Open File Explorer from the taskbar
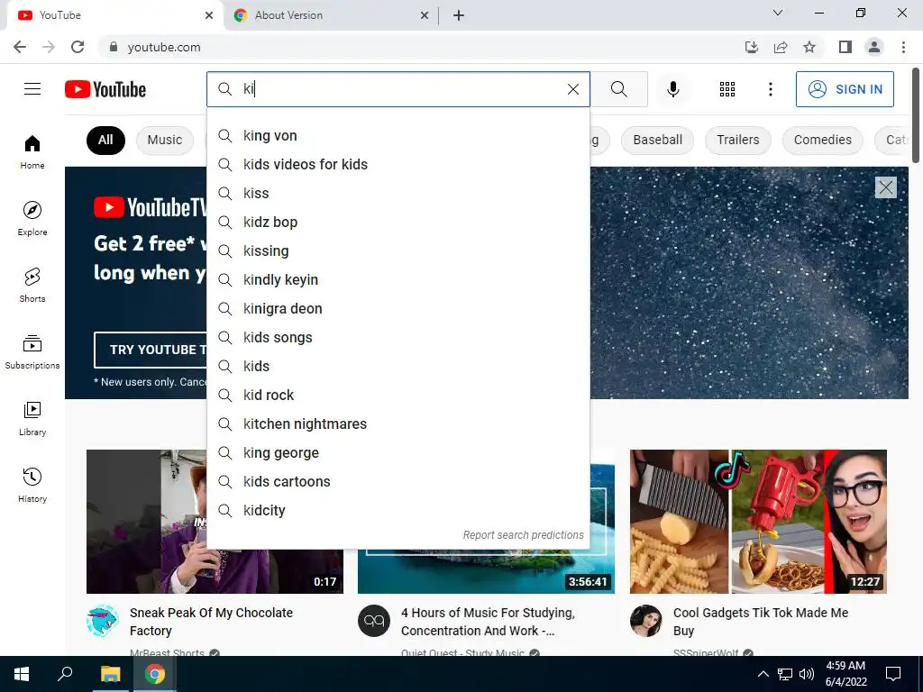This screenshot has height=692, width=923. (x=110, y=674)
